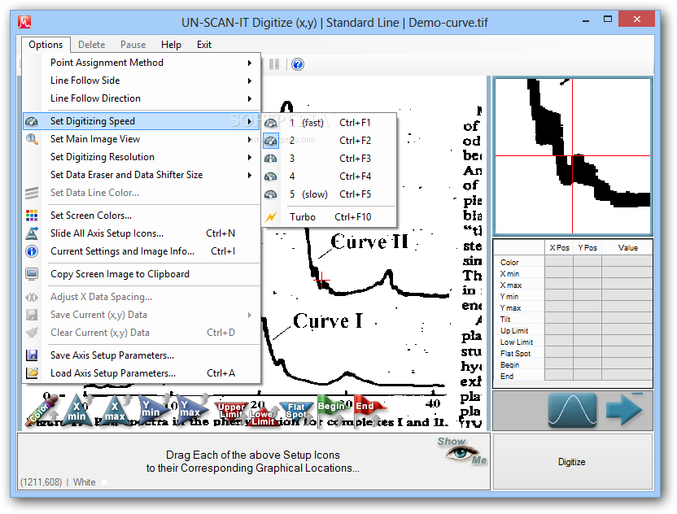The height and width of the screenshot is (514, 677).
Task: Click the Slide All Axis Setup icon
Action: [x=32, y=233]
